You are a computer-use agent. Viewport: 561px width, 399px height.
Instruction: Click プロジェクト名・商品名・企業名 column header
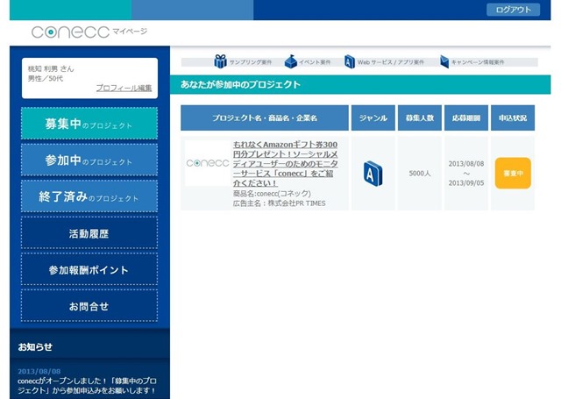(x=265, y=118)
